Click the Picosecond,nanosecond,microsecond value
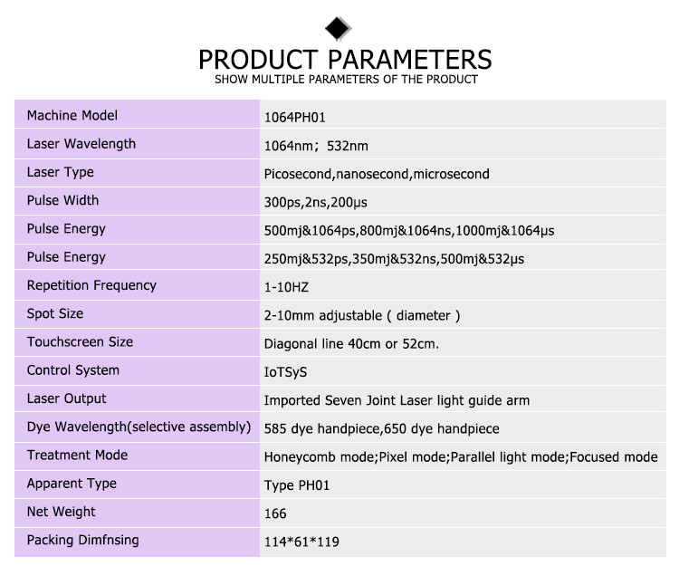Image resolution: width=679 pixels, height=566 pixels. click(377, 174)
